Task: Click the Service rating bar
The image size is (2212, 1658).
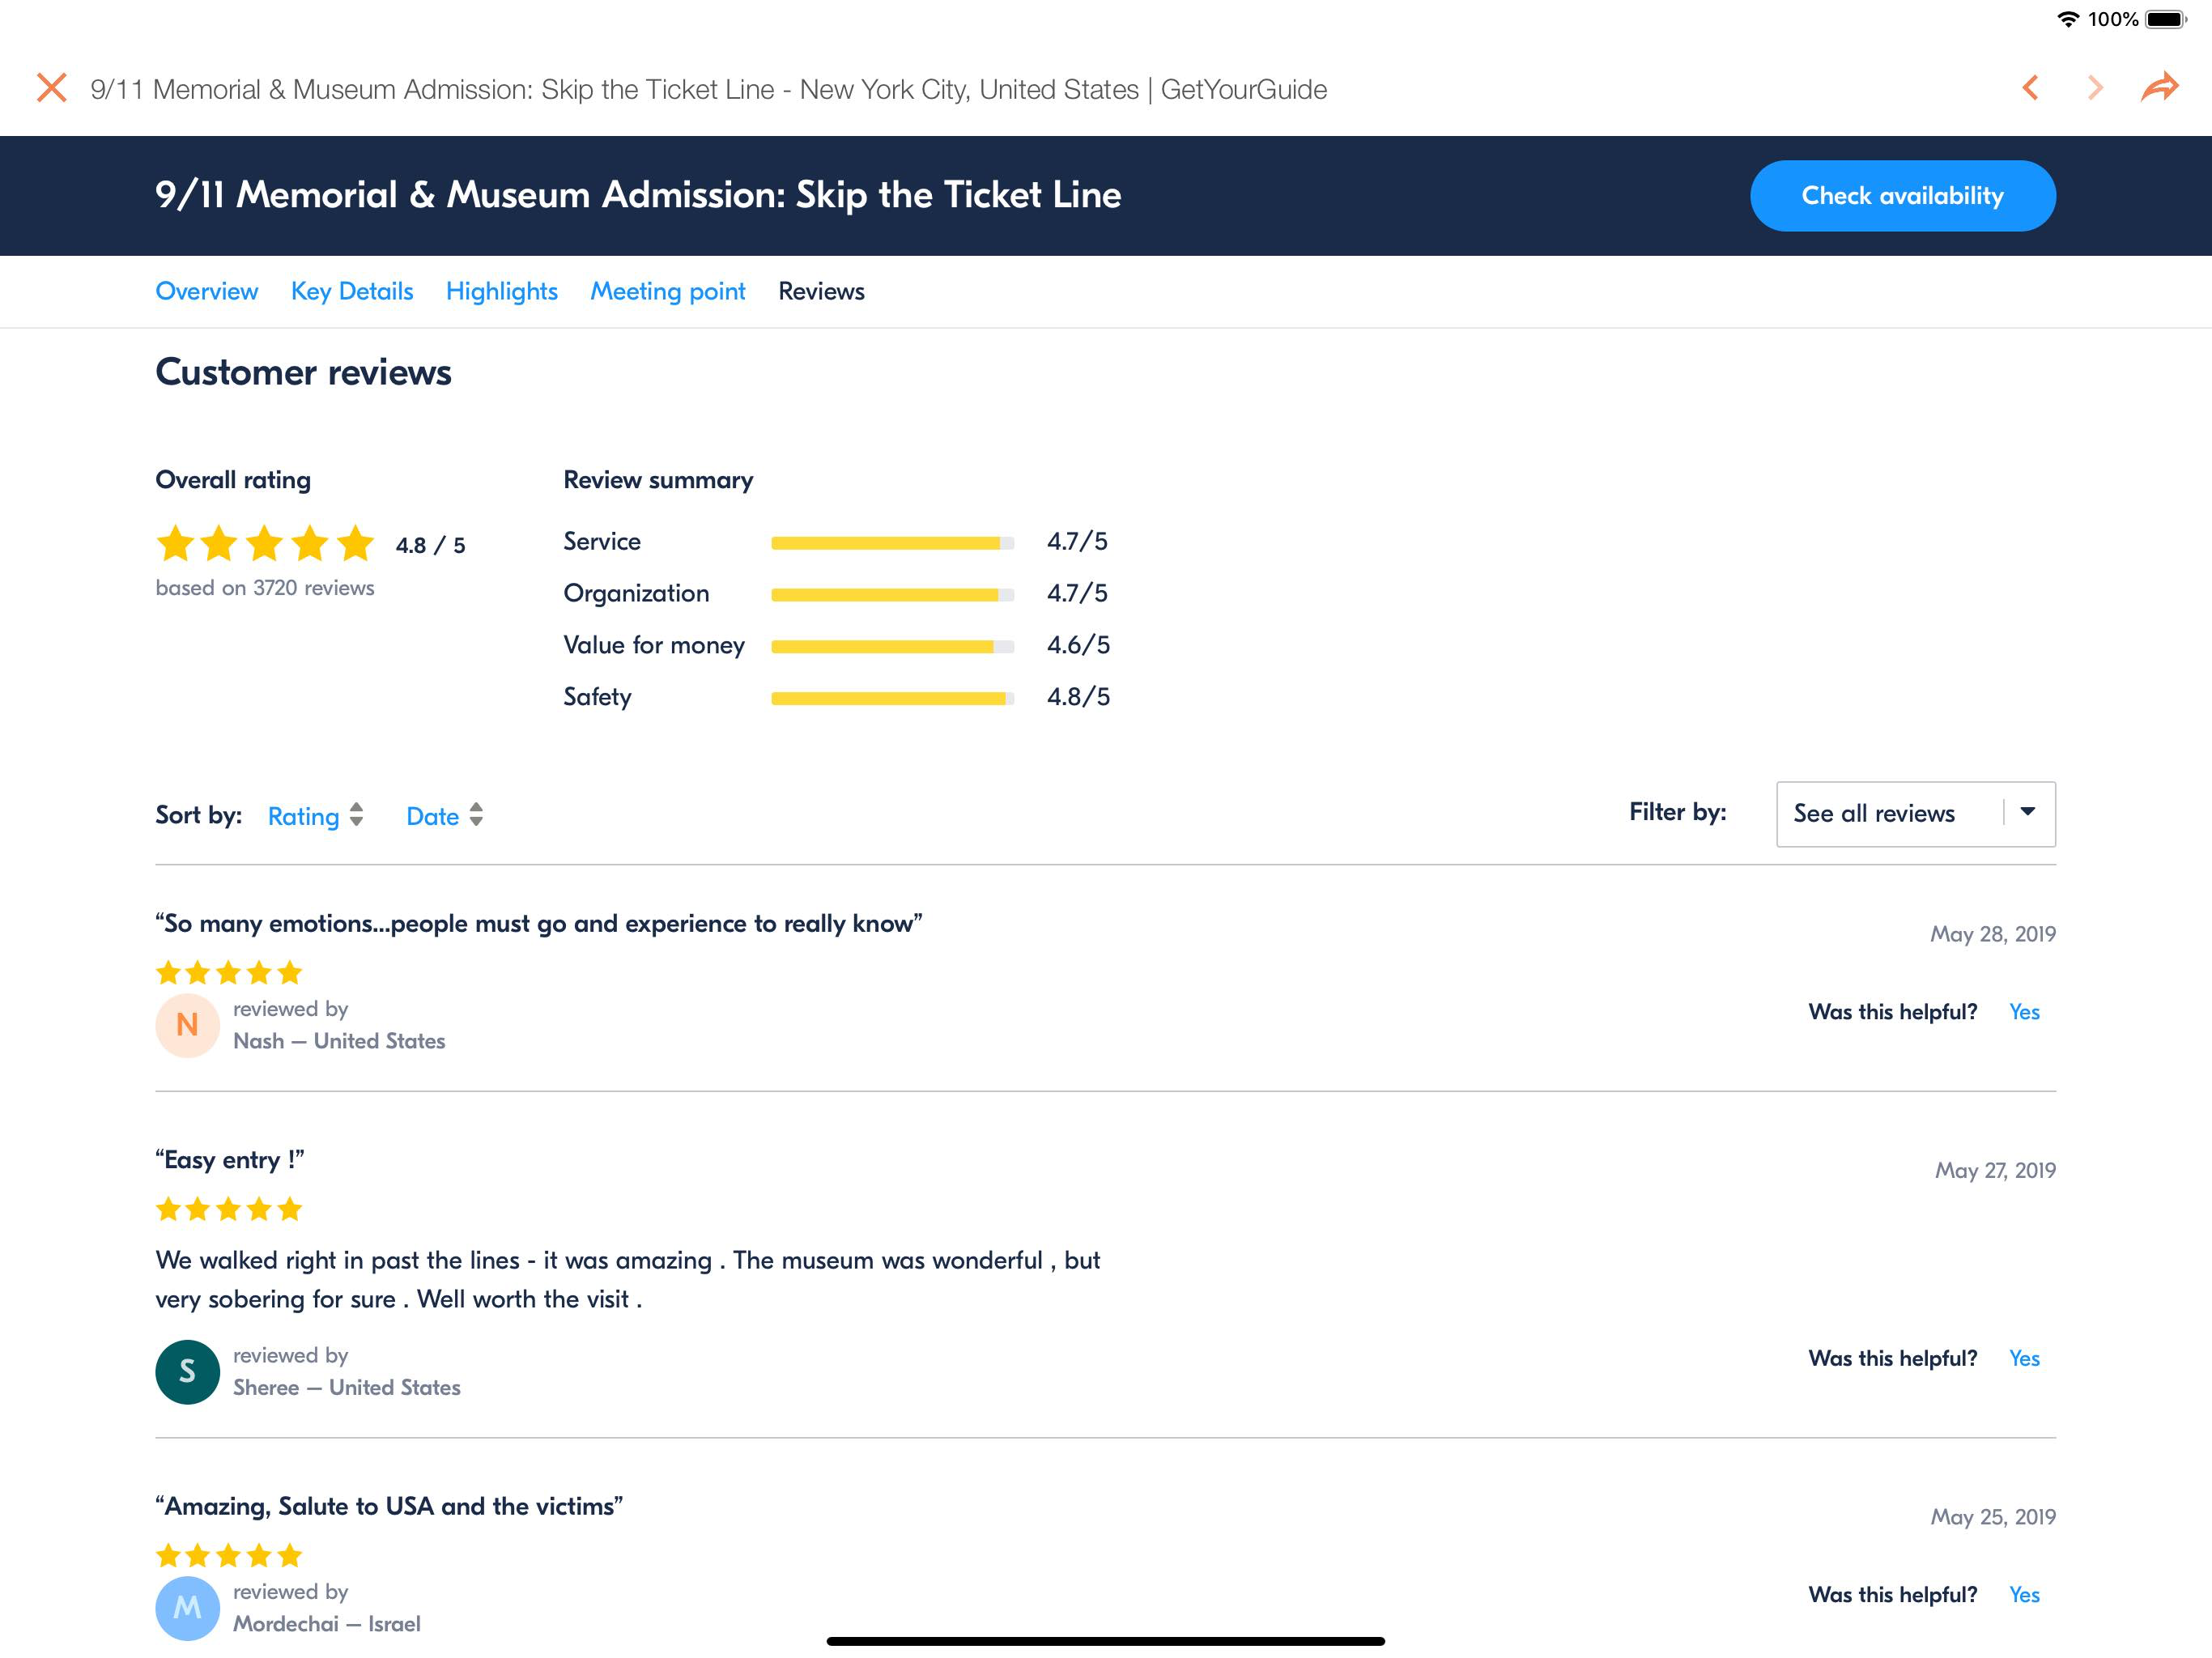Action: coord(892,543)
